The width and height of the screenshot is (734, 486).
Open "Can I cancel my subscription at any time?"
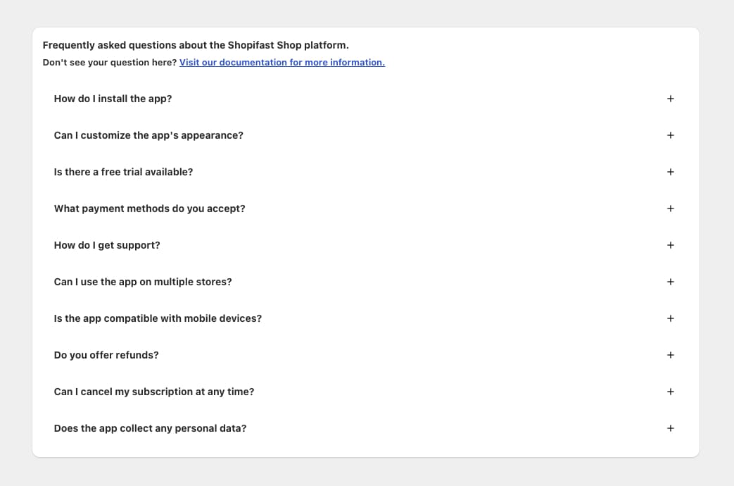pyautogui.click(x=154, y=392)
